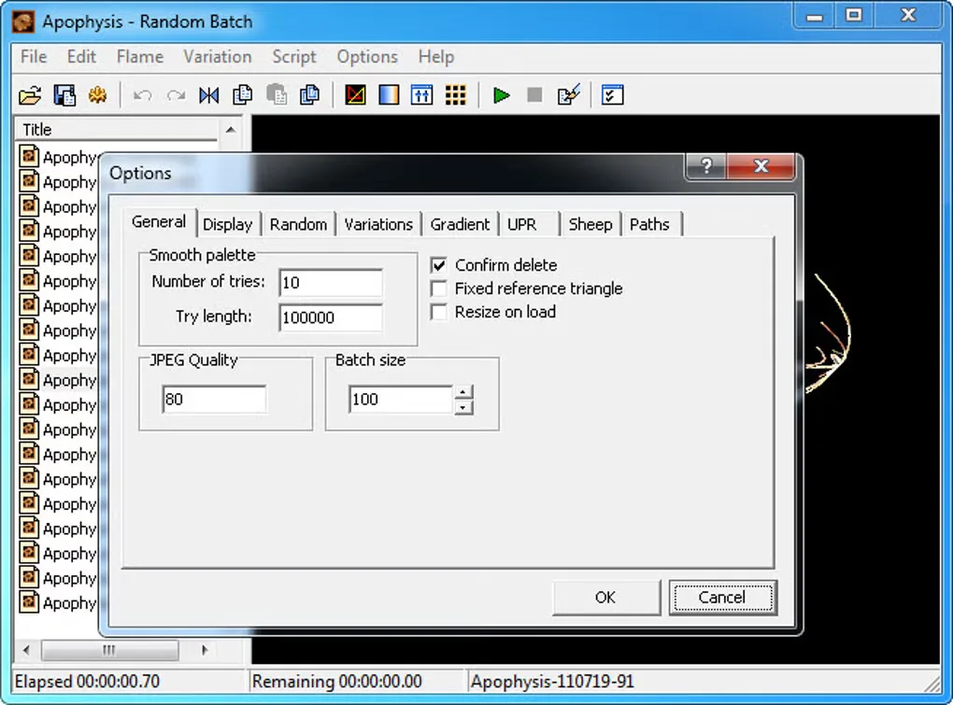The image size is (953, 705).
Task: Click the Title column header
Action: (x=116, y=130)
